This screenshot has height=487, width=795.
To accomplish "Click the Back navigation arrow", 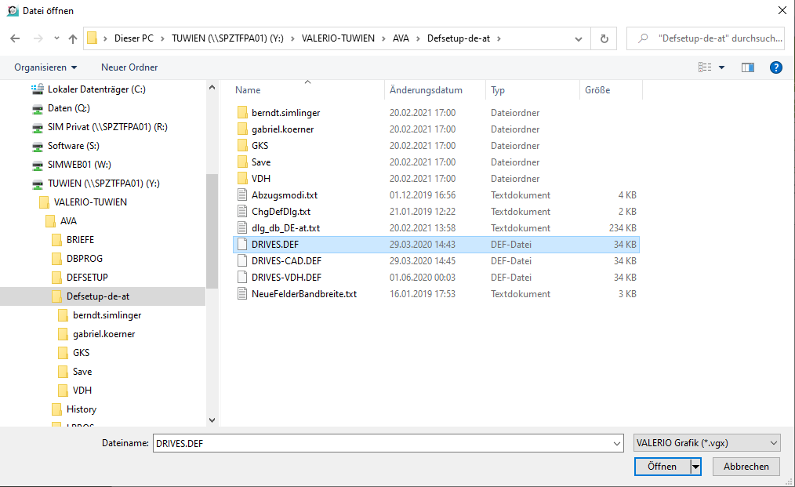I will click(x=15, y=38).
